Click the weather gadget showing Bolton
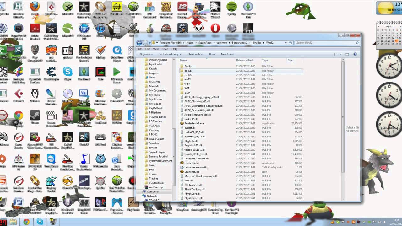Viewport: 402px width, 226px height. tap(389, 8)
